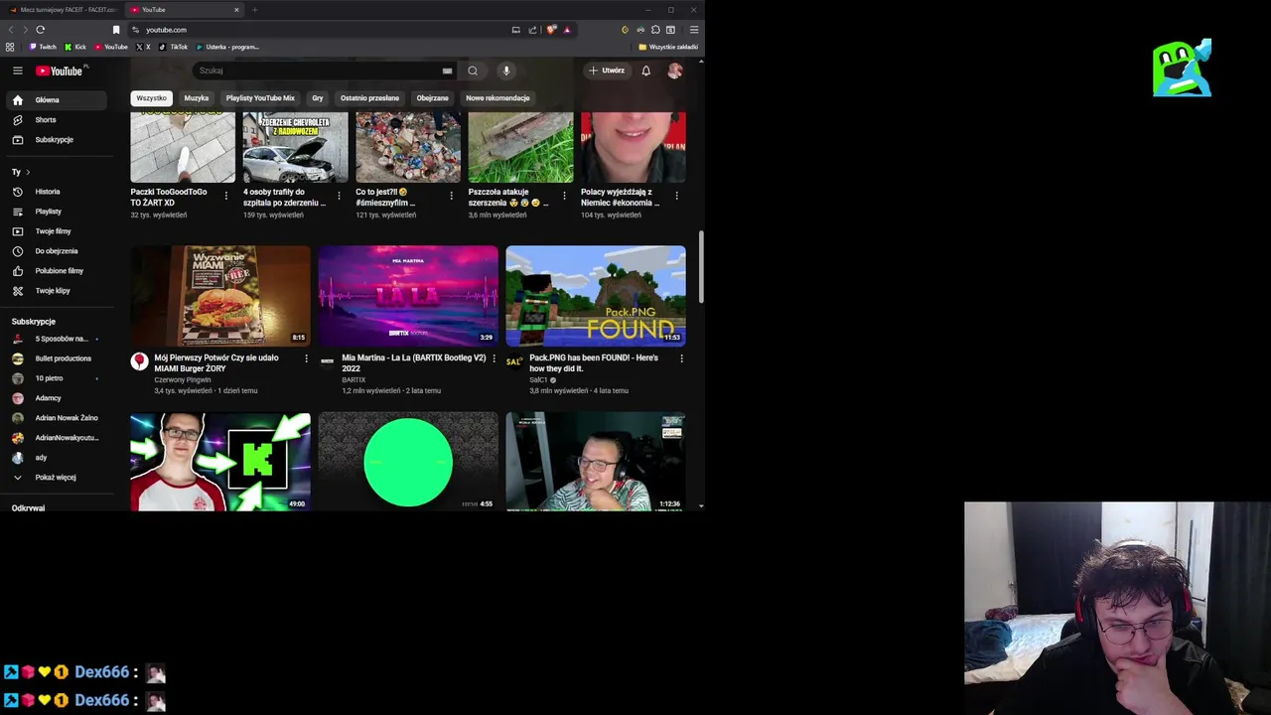Open options for Pszczoła atakuje szerszenia short
The width and height of the screenshot is (1271, 715).
pyautogui.click(x=564, y=196)
